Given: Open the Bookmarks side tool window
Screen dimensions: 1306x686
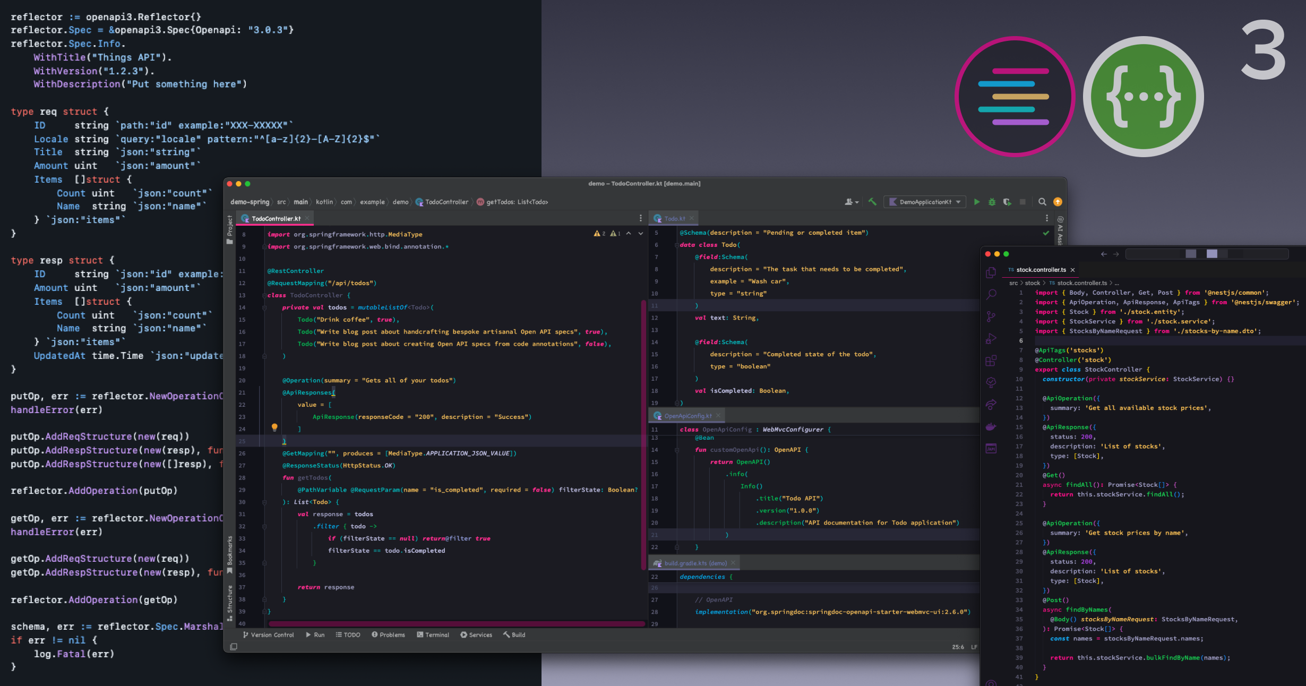Looking at the screenshot, I should [x=230, y=555].
